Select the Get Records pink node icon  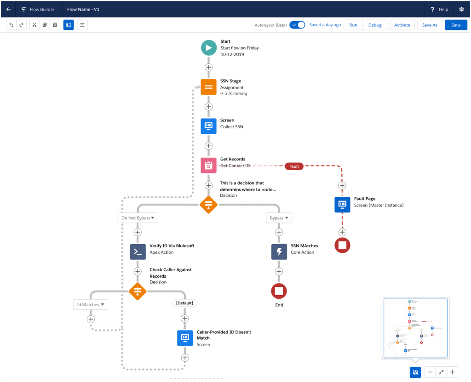click(208, 165)
